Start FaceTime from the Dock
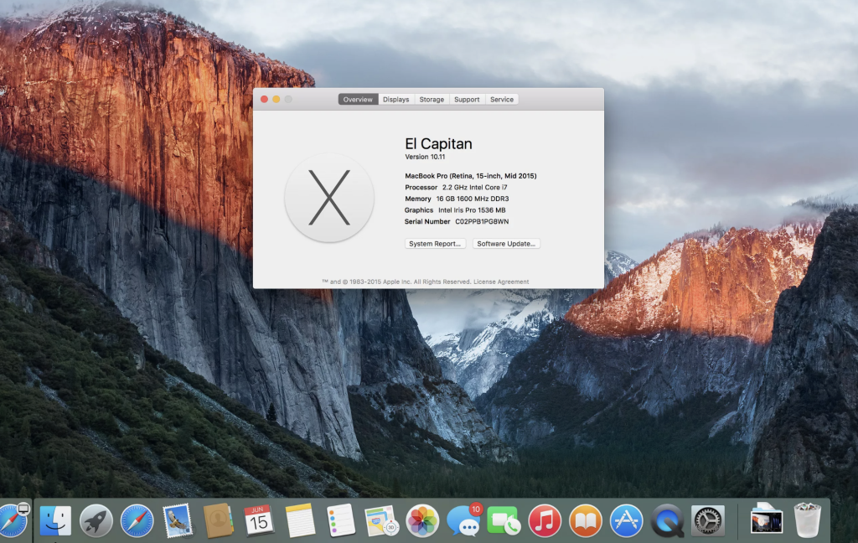 pyautogui.click(x=504, y=520)
